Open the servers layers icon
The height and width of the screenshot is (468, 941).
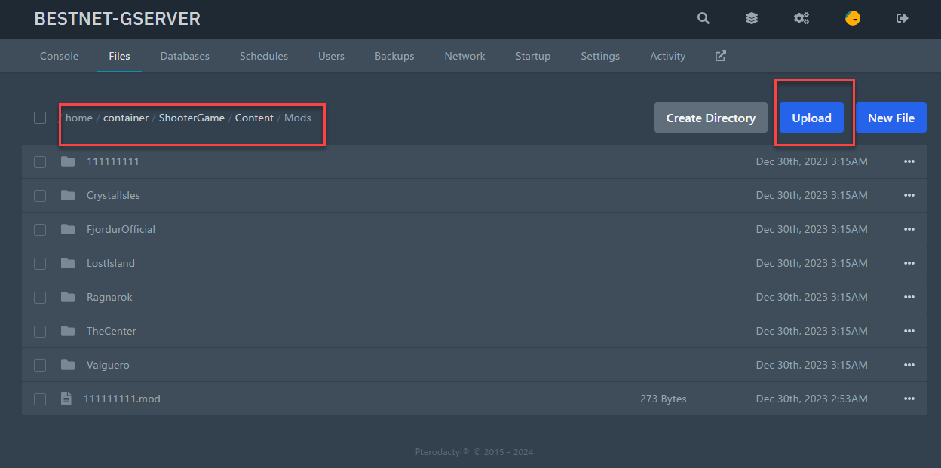(752, 19)
